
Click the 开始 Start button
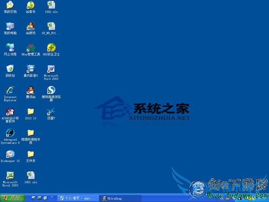(x=13, y=198)
